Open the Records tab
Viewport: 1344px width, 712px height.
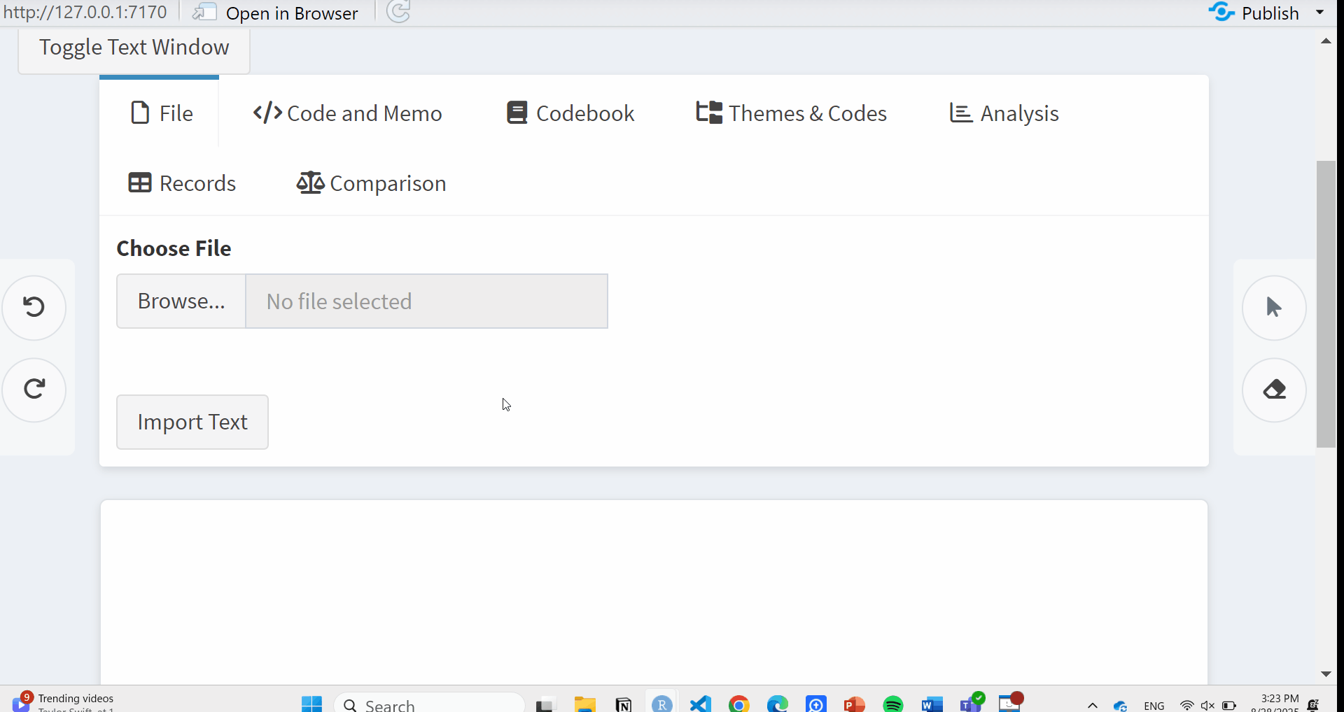(182, 183)
